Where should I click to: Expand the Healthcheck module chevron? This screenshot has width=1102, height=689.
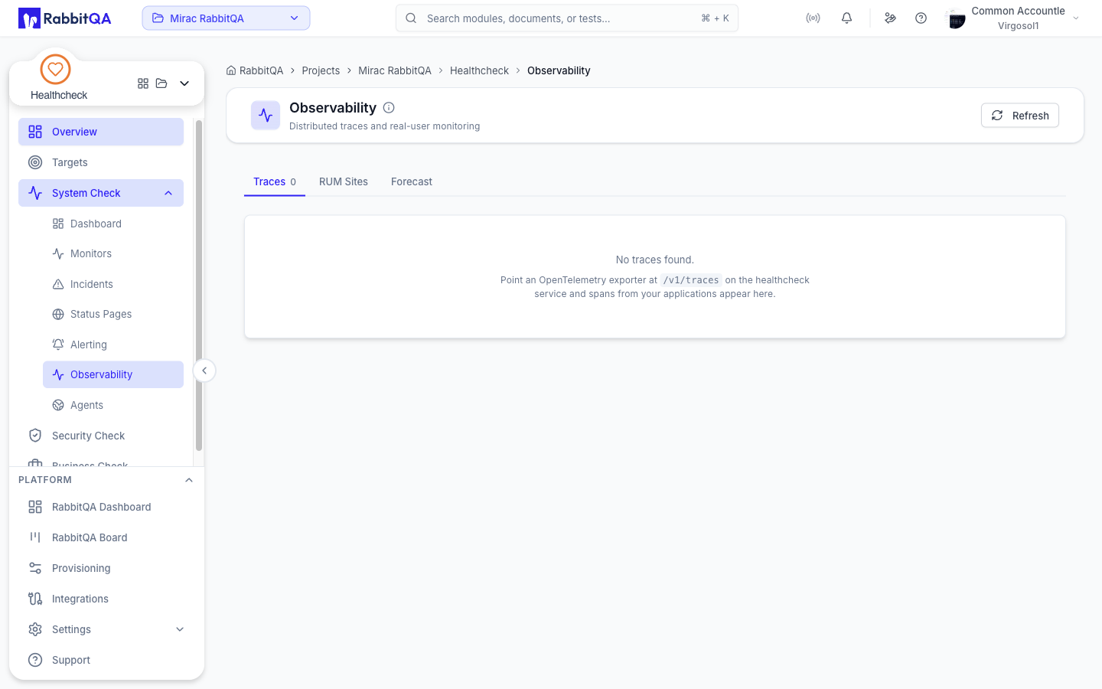(x=184, y=83)
